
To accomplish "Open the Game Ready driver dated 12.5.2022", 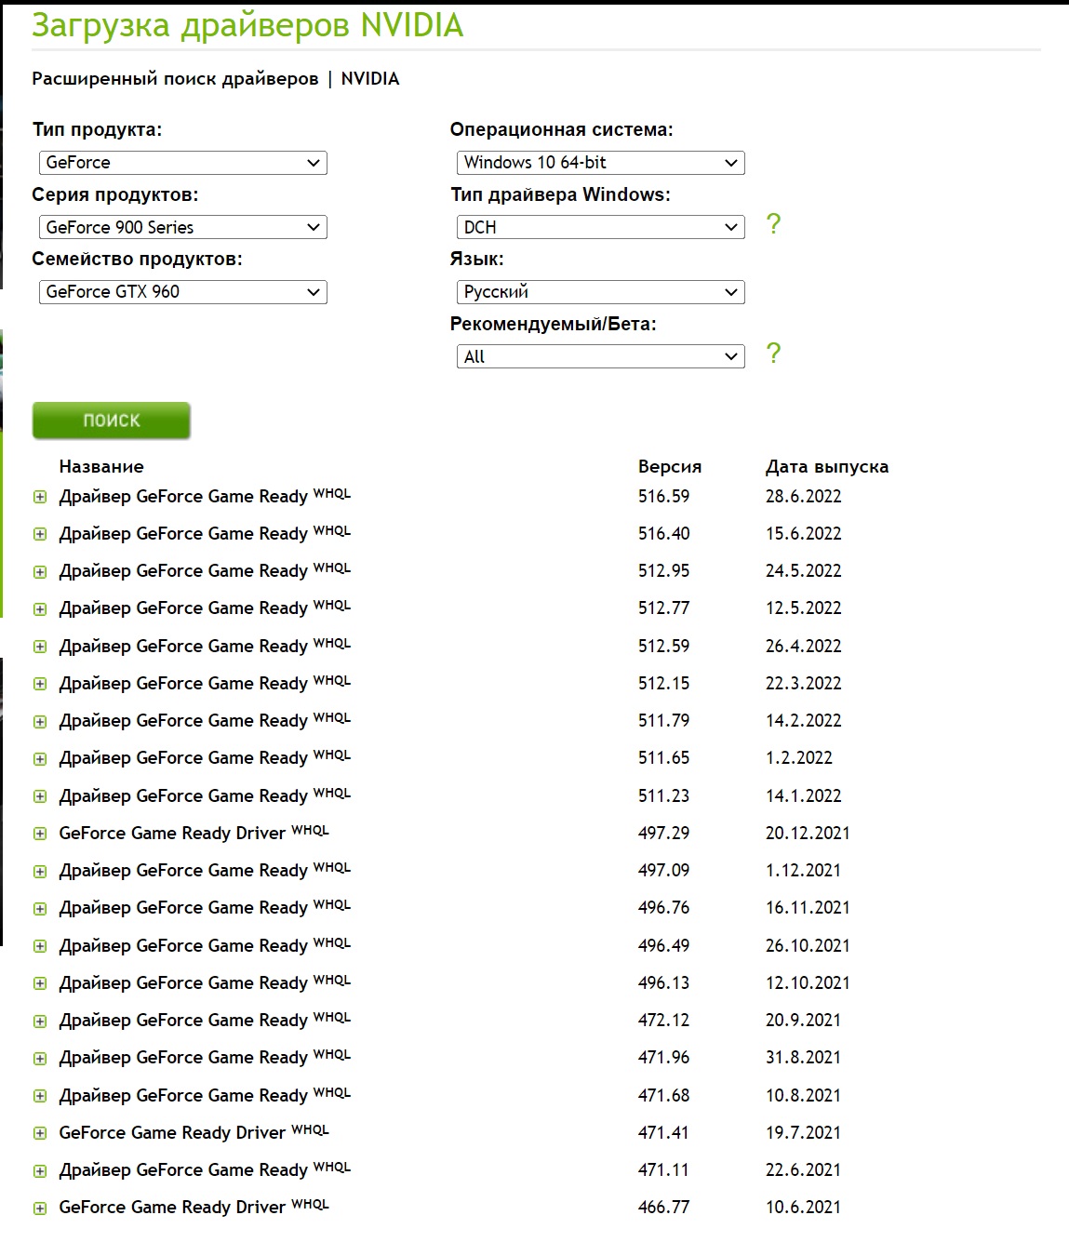I will (205, 608).
